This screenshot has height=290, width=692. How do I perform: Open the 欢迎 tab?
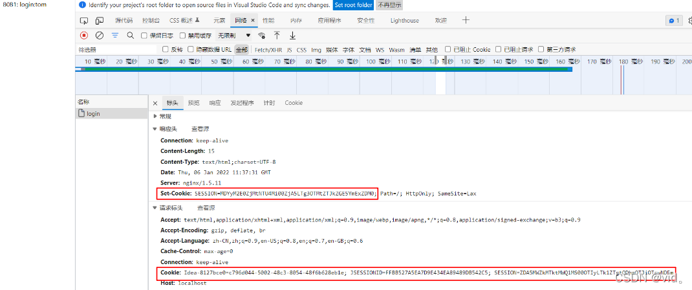coord(441,21)
